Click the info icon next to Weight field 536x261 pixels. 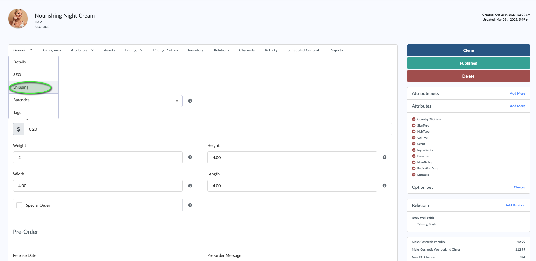pyautogui.click(x=190, y=157)
